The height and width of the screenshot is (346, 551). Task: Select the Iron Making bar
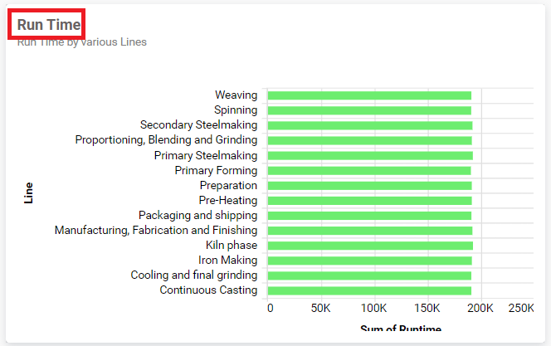[x=369, y=261]
